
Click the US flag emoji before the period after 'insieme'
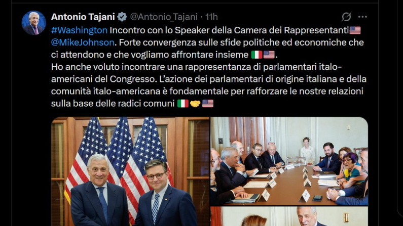[x=269, y=55]
